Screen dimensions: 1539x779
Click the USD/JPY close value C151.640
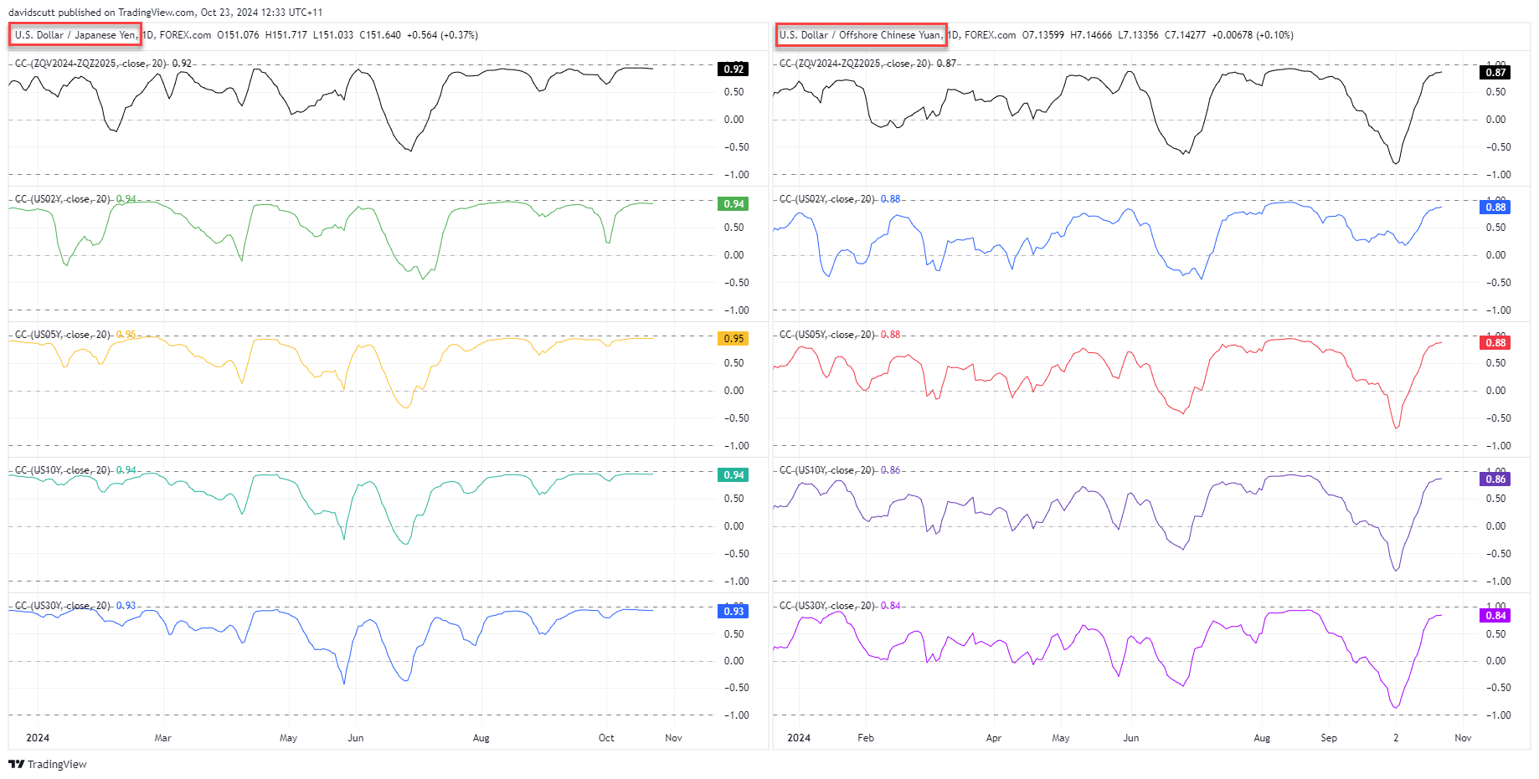[380, 35]
